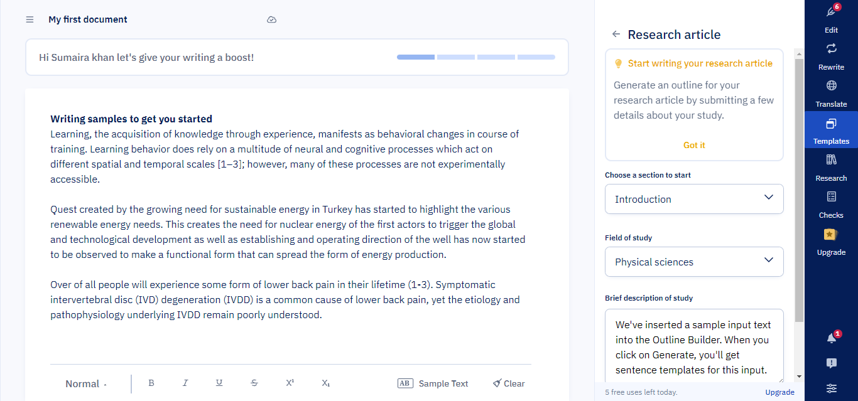Toggle bold formatting
The width and height of the screenshot is (858, 401).
[x=151, y=383]
